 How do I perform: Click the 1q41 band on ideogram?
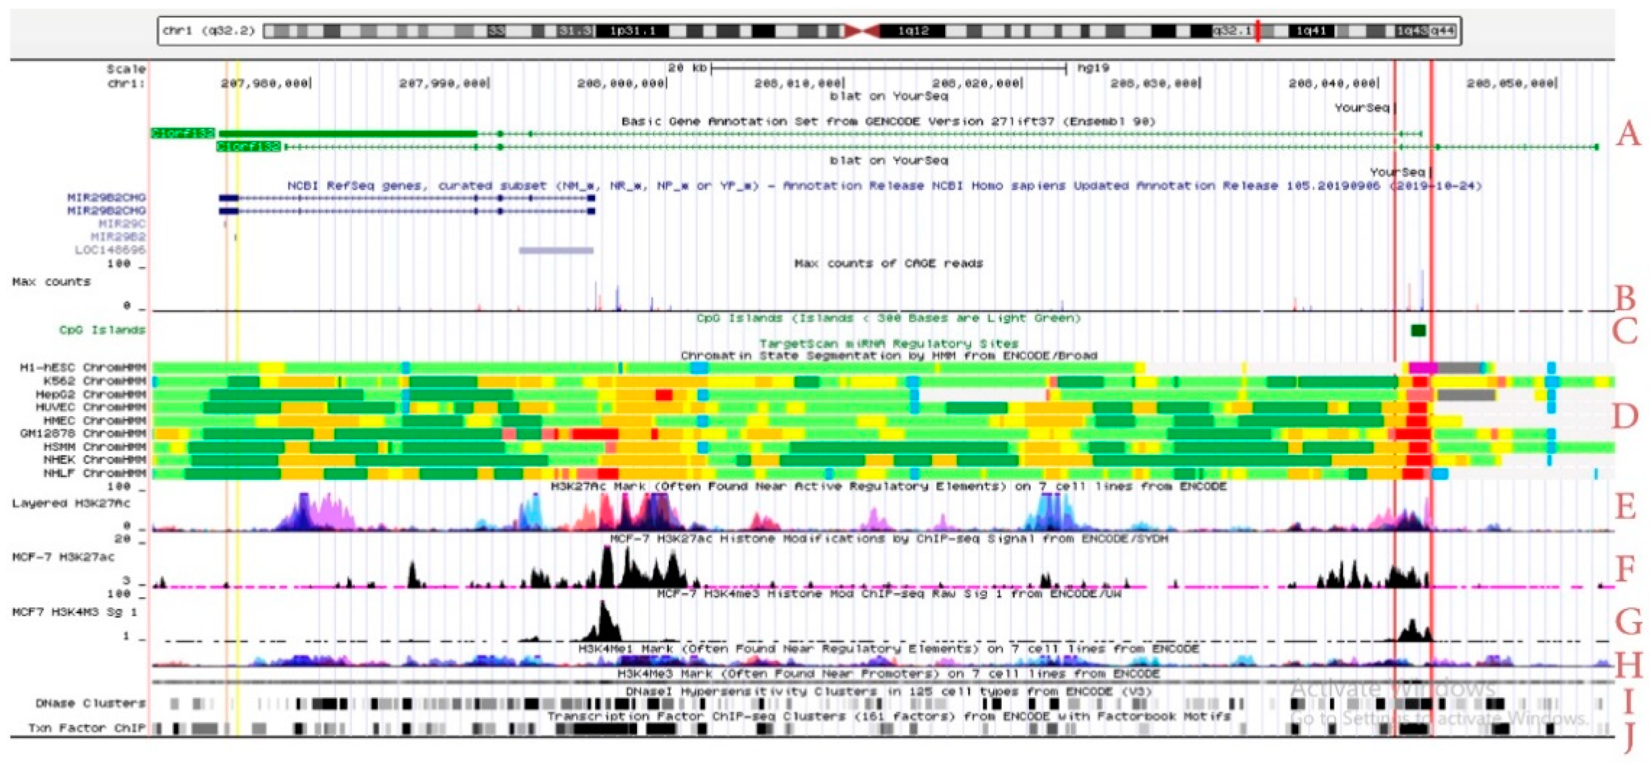1311,31
